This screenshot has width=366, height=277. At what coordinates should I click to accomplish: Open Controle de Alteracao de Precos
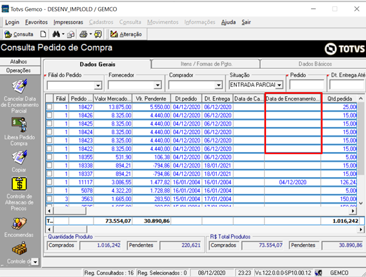pyautogui.click(x=19, y=184)
